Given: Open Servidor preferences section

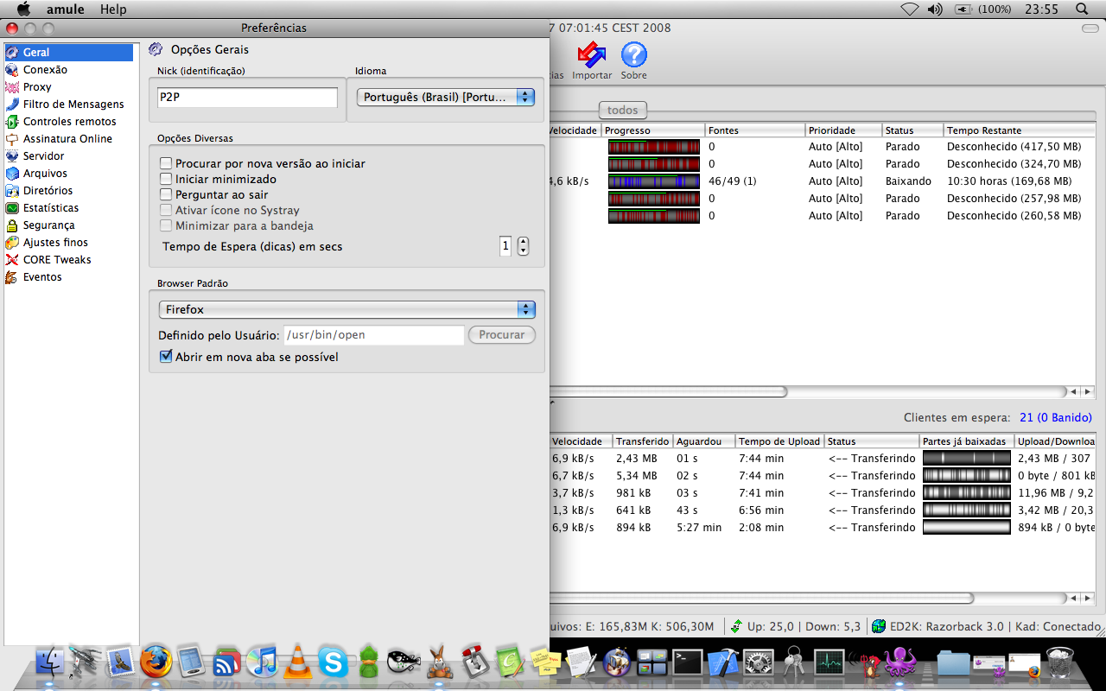Looking at the screenshot, I should tap(43, 156).
